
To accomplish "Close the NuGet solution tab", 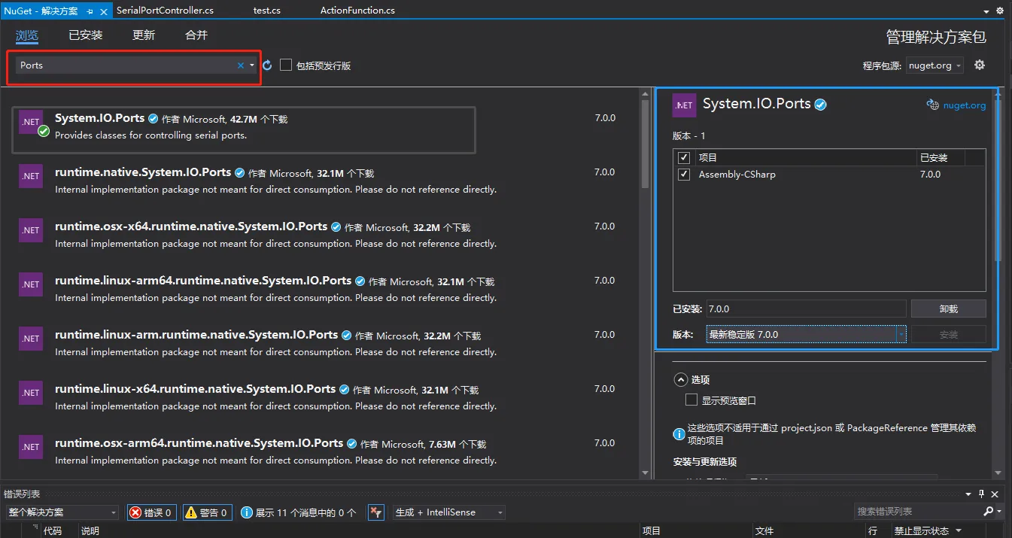I will [103, 11].
